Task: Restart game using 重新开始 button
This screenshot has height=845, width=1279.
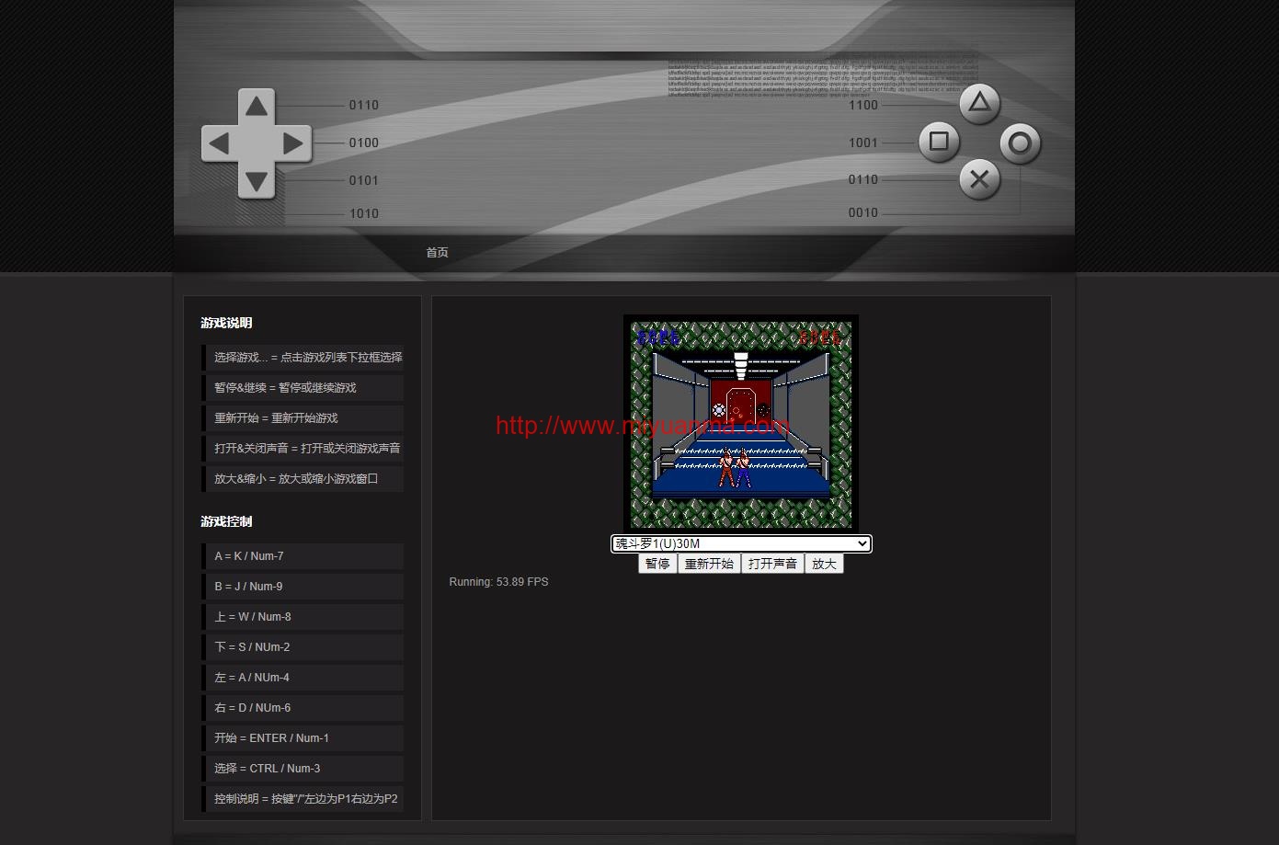Action: [x=709, y=564]
